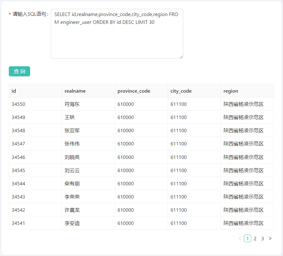Click the 查询 query button
283x256 pixels.
tap(19, 71)
